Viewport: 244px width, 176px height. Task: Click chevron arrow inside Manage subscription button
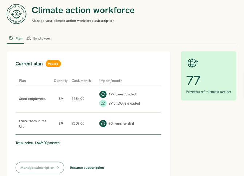[x=58, y=168]
